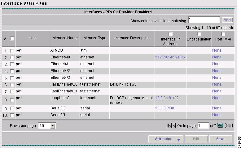Click Port Type None for ATM2/0

[217, 50]
